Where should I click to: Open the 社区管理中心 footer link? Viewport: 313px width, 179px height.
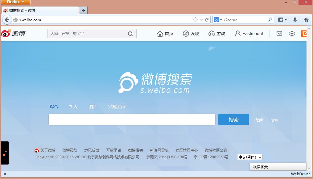pyautogui.click(x=187, y=150)
